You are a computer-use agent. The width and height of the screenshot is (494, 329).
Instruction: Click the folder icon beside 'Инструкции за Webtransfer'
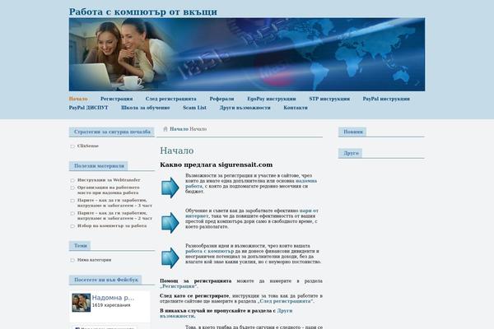[x=72, y=180]
